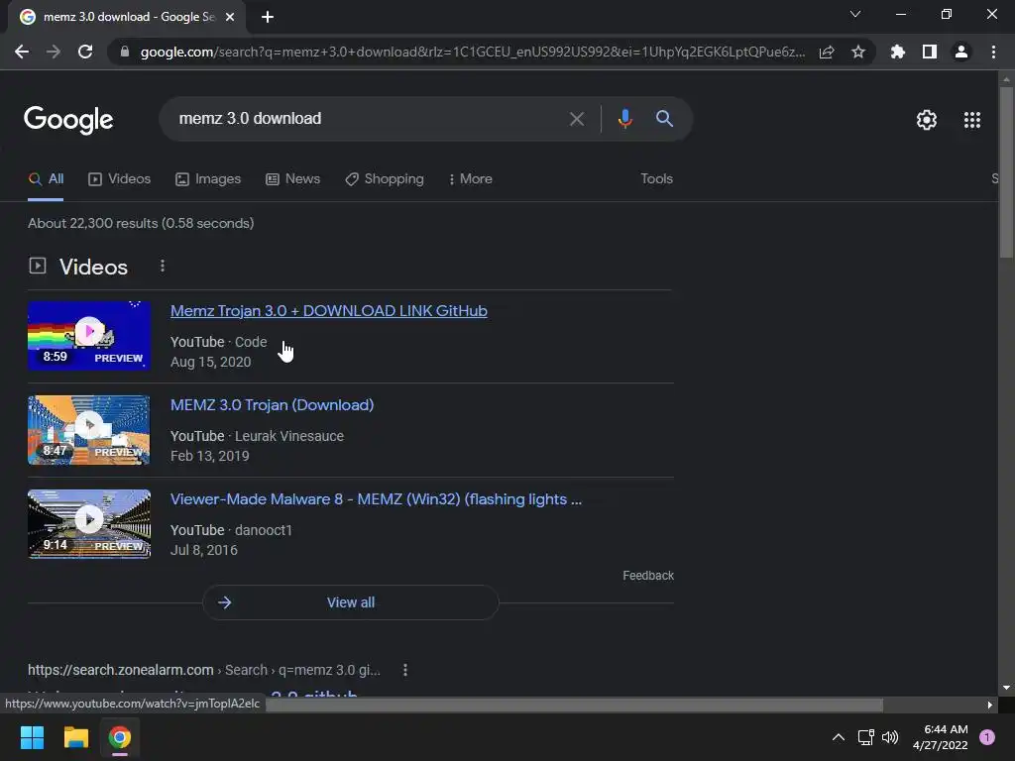Select the All results tab
Screen dimensions: 1015x761
[46, 178]
